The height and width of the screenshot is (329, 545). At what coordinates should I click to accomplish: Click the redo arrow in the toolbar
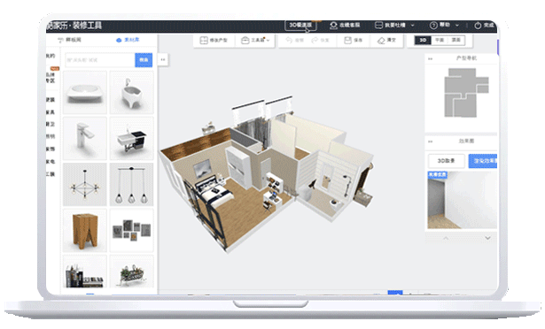(x=315, y=41)
